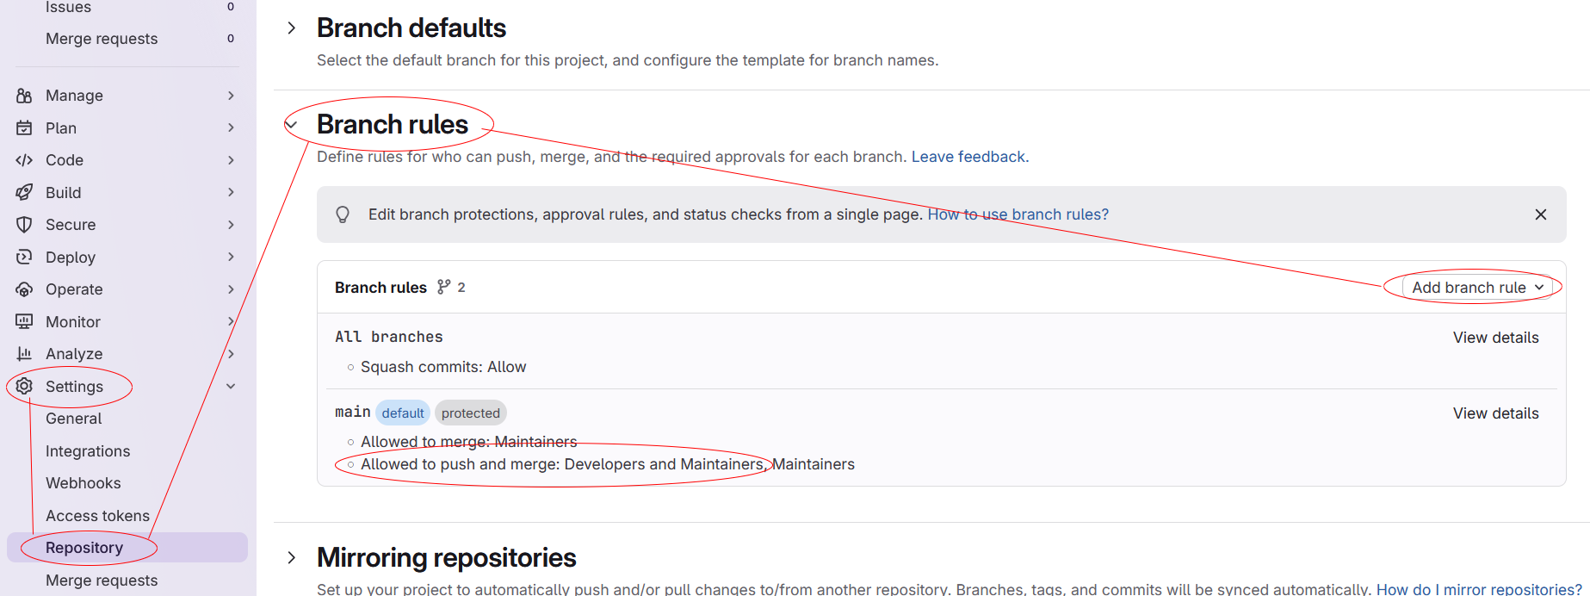This screenshot has width=1590, height=596.
Task: Click the Secure shield icon
Action: click(24, 225)
